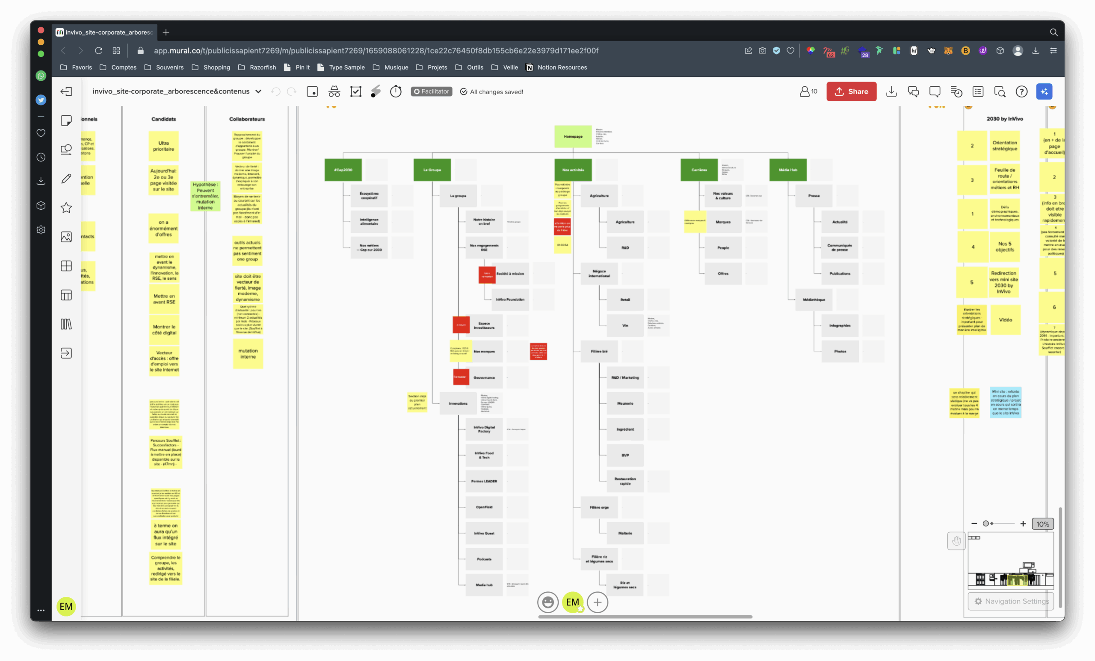Open the members count list showing 10
This screenshot has height=661, width=1095.
coord(808,91)
